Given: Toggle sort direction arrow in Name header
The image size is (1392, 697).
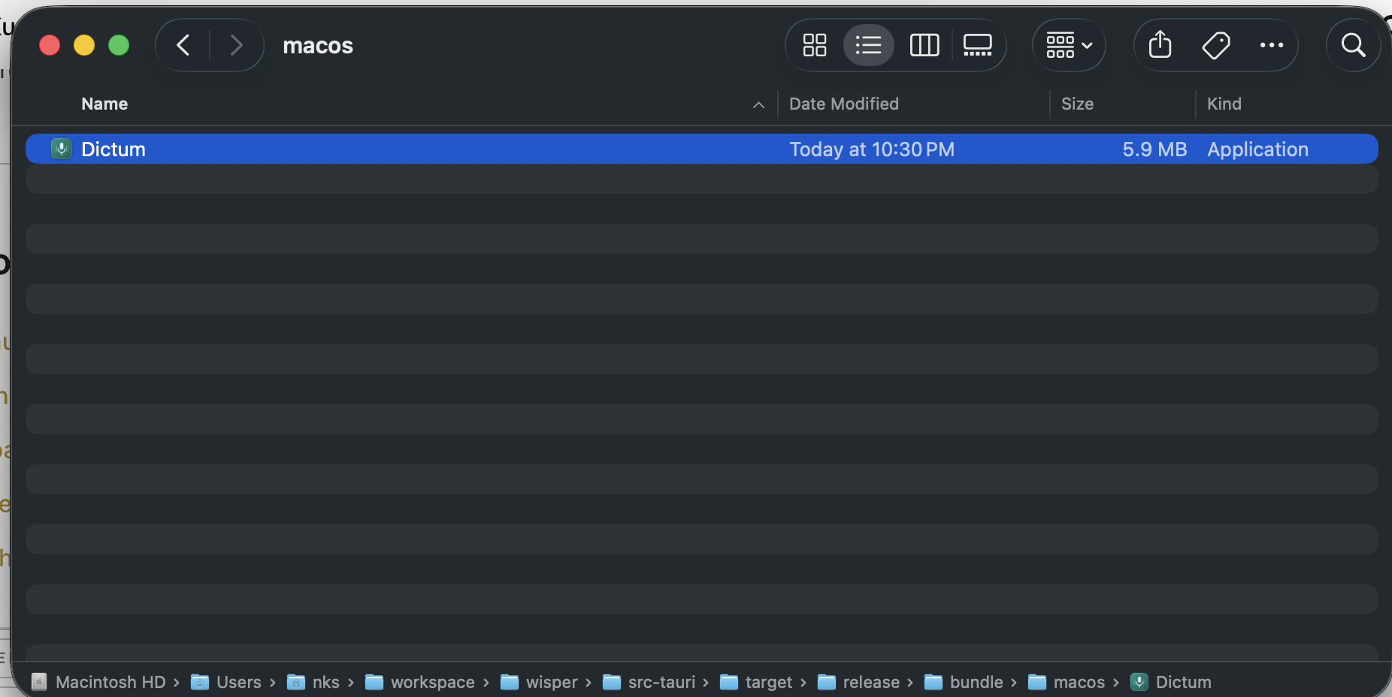Looking at the screenshot, I should (758, 105).
